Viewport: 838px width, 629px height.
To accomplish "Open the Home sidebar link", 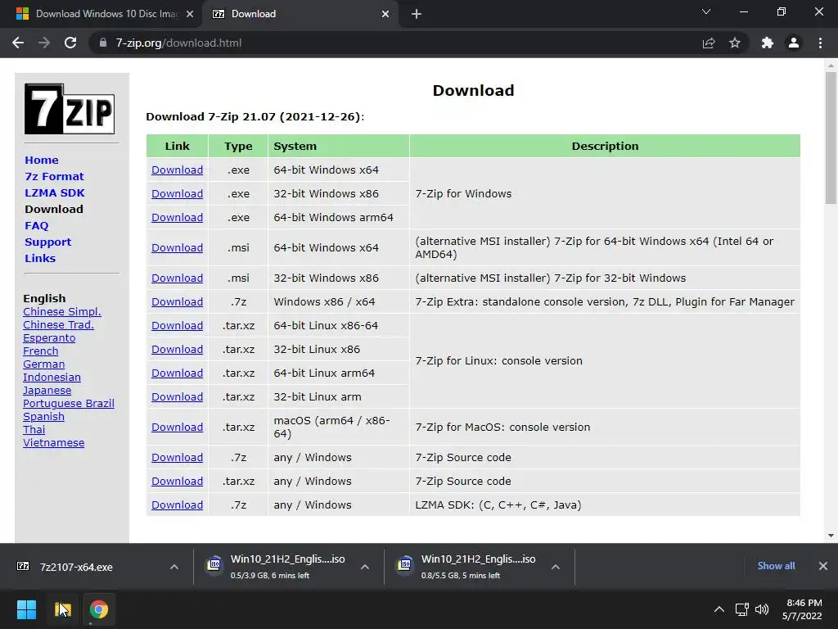I will tap(42, 160).
